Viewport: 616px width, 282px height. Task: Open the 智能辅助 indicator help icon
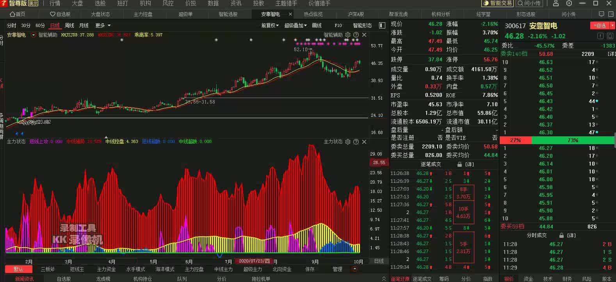[x=356, y=35]
